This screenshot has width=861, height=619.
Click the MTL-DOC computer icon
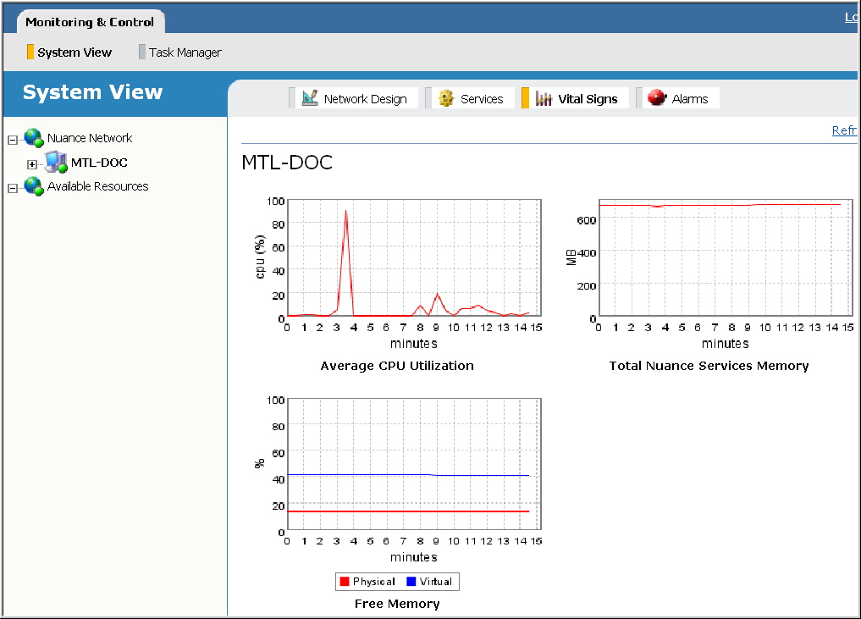(56, 163)
